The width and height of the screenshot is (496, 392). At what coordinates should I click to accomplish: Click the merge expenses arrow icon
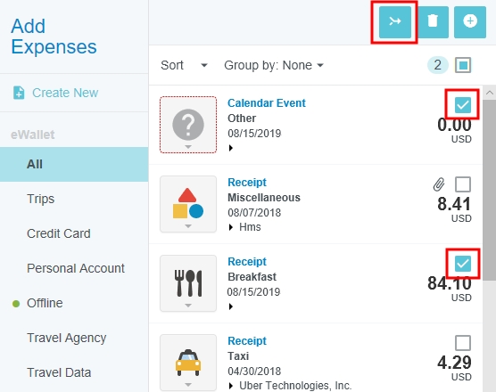(x=395, y=21)
